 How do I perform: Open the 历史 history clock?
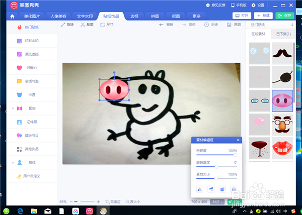click(211, 25)
